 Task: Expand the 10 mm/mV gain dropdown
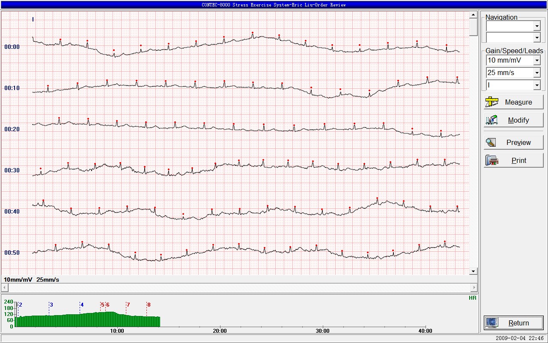(537, 60)
